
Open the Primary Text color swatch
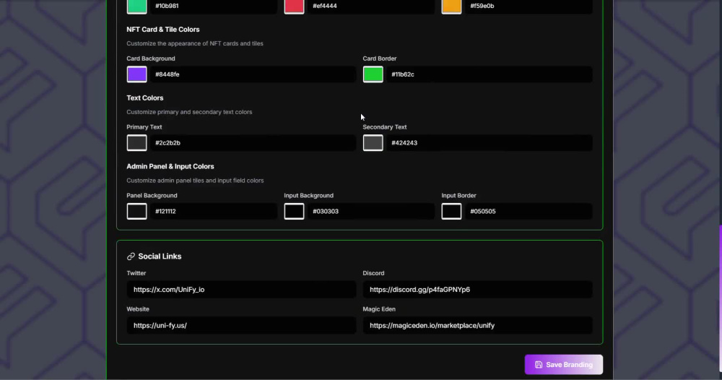pos(136,143)
